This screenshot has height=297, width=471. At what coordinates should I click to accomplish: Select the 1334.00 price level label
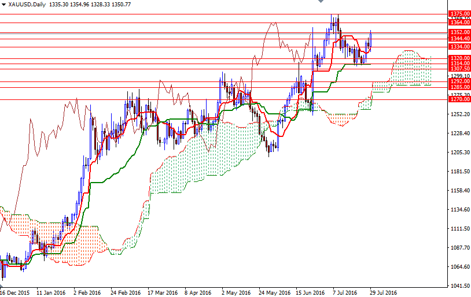459,47
